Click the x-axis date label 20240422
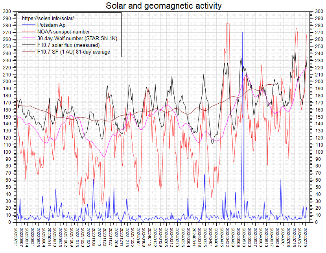Viewport: 326px width, 253px height. coord(227,237)
